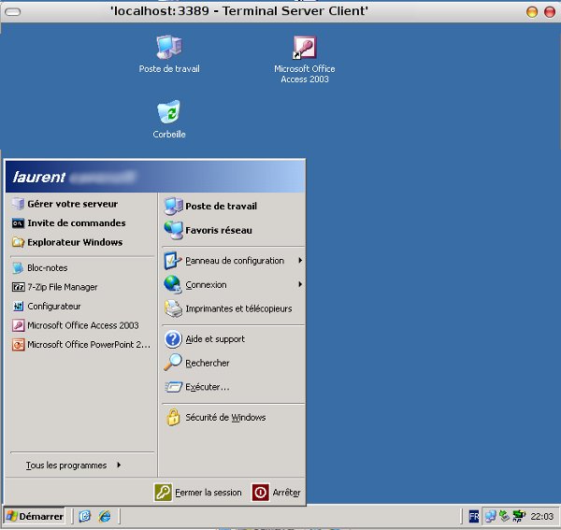
Task: Launch Microsoft Office Access 2003 desktop shortcut
Action: [x=304, y=49]
